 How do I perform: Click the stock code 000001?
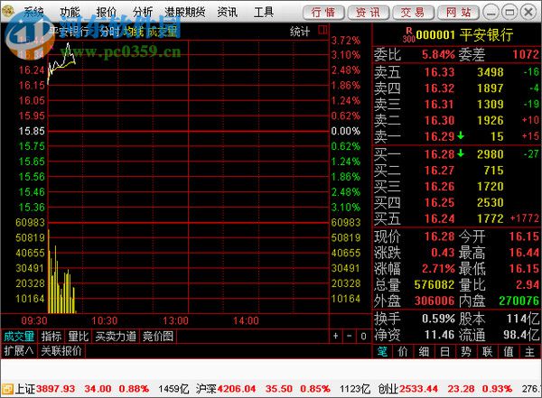[x=435, y=35]
